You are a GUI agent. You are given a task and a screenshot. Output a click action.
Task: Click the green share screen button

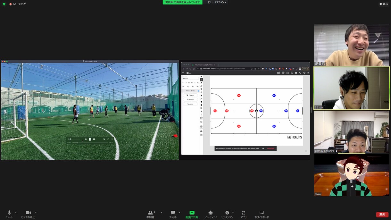click(192, 214)
